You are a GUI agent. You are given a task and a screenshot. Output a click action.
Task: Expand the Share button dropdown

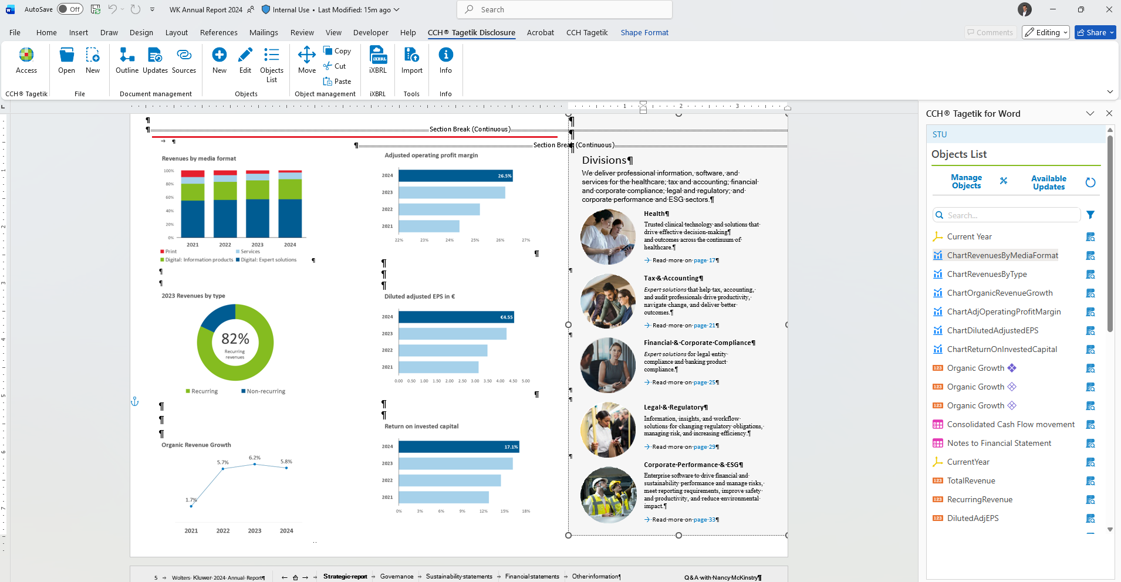click(x=1112, y=33)
